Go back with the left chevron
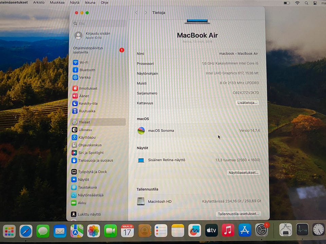Image resolution: width=326 pixels, height=244 pixels. click(x=137, y=13)
